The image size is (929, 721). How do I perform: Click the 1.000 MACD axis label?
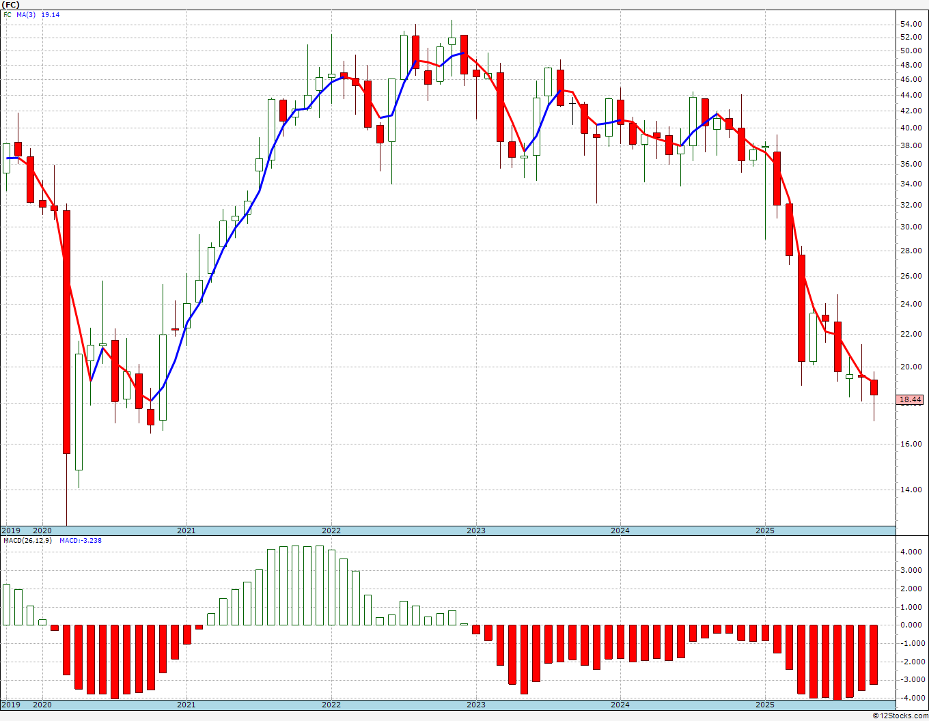tap(912, 607)
